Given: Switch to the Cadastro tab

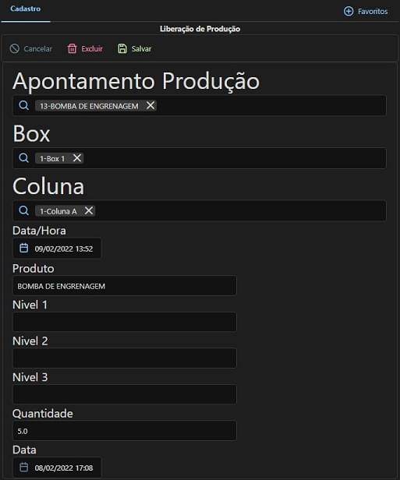Looking at the screenshot, I should point(26,9).
